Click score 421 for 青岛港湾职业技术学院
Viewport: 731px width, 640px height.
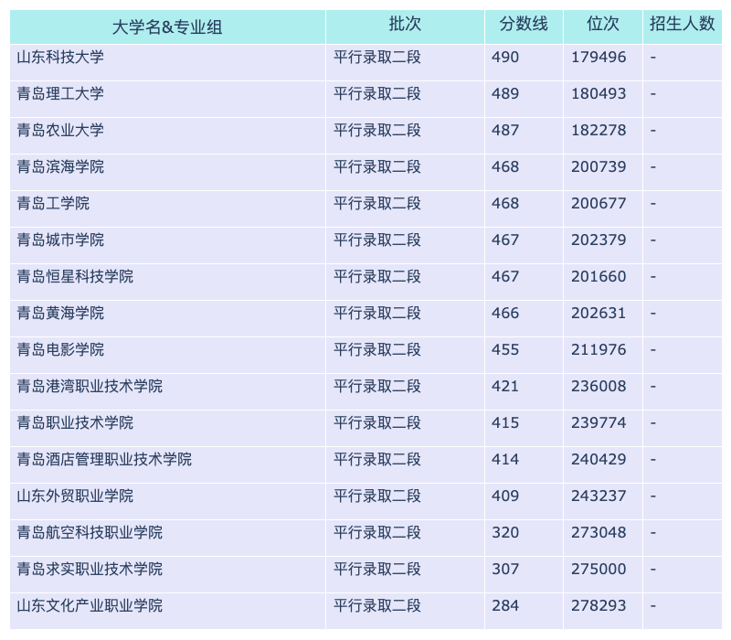pos(505,386)
